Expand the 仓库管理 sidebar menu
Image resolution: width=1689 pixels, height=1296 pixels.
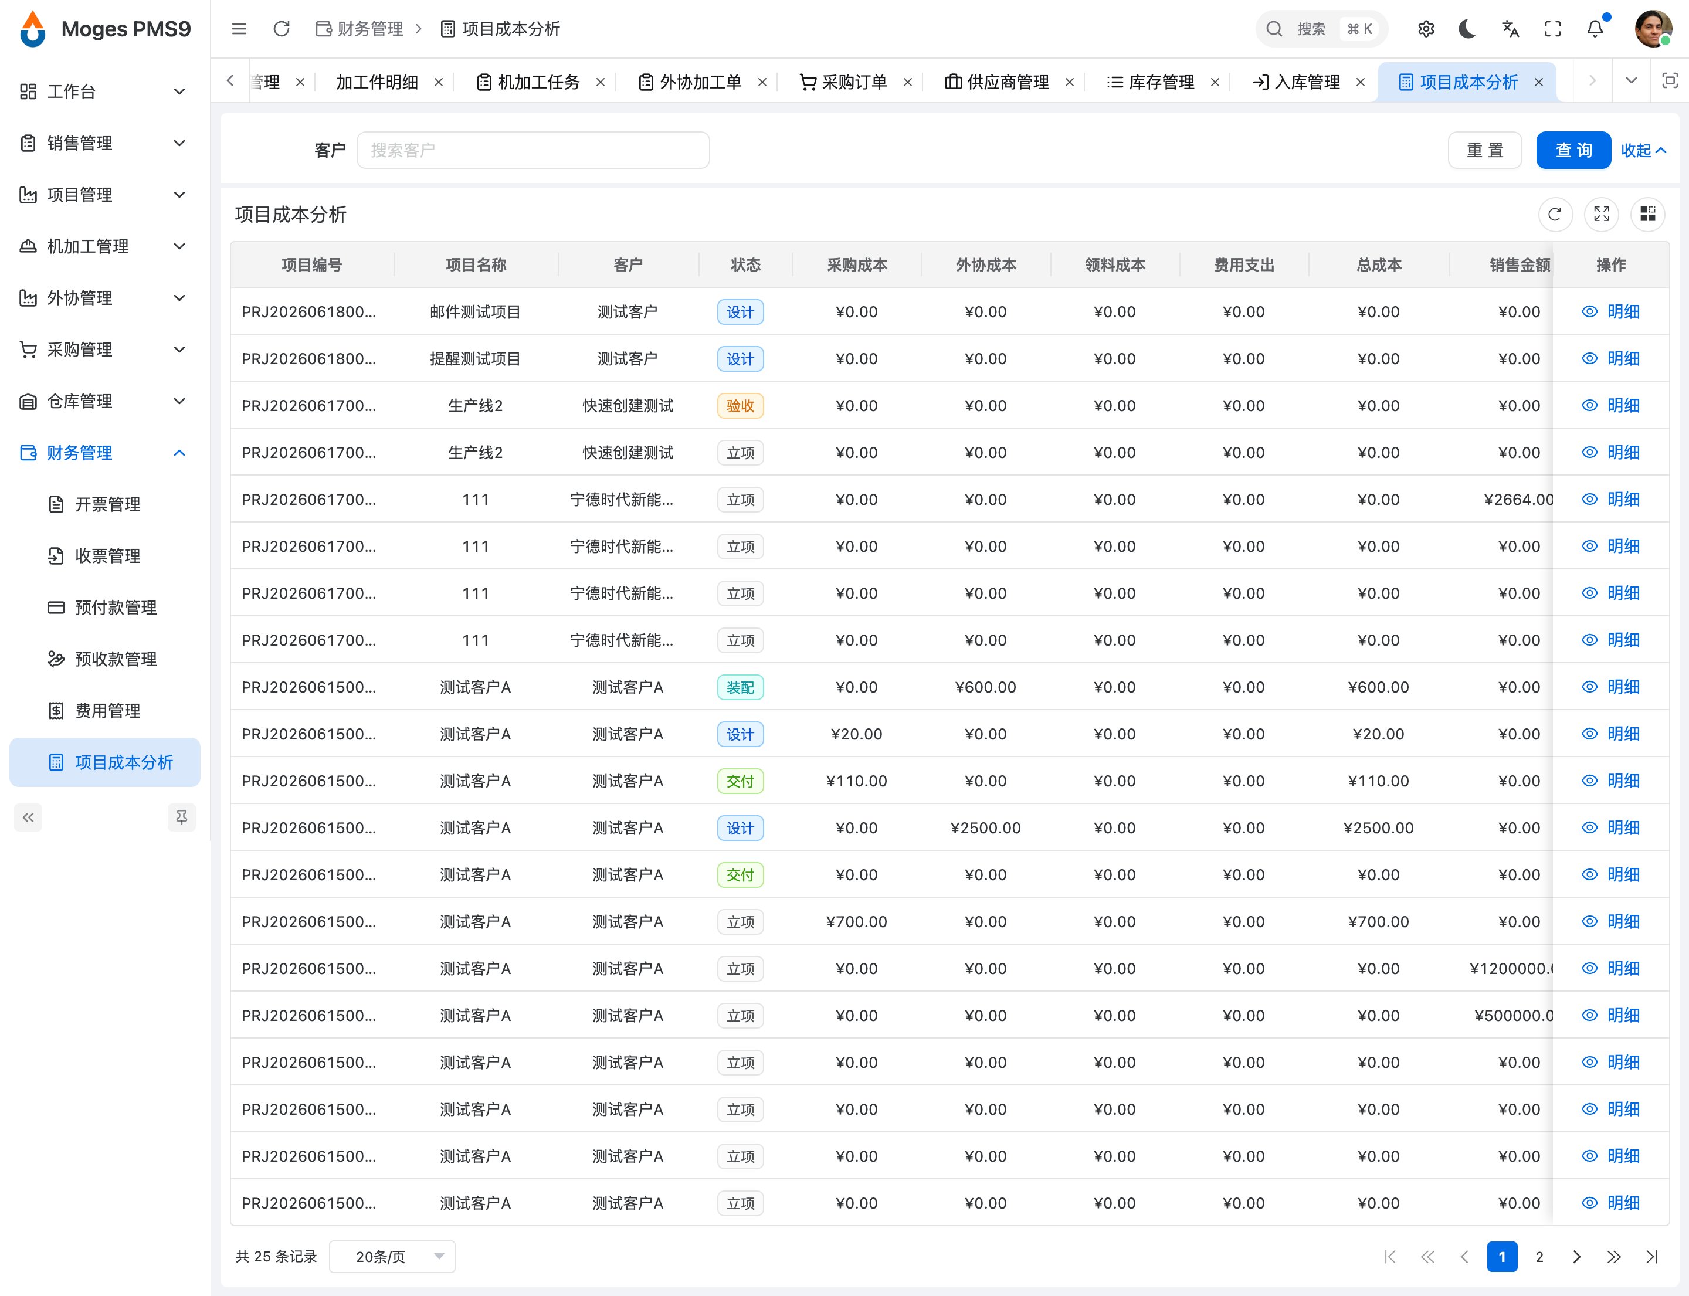(104, 401)
